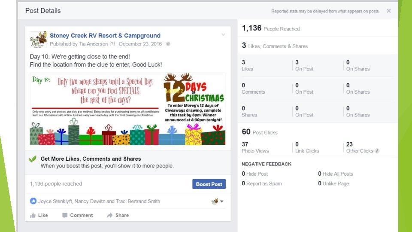
Task: Click the Boost Post button
Action: point(209,184)
